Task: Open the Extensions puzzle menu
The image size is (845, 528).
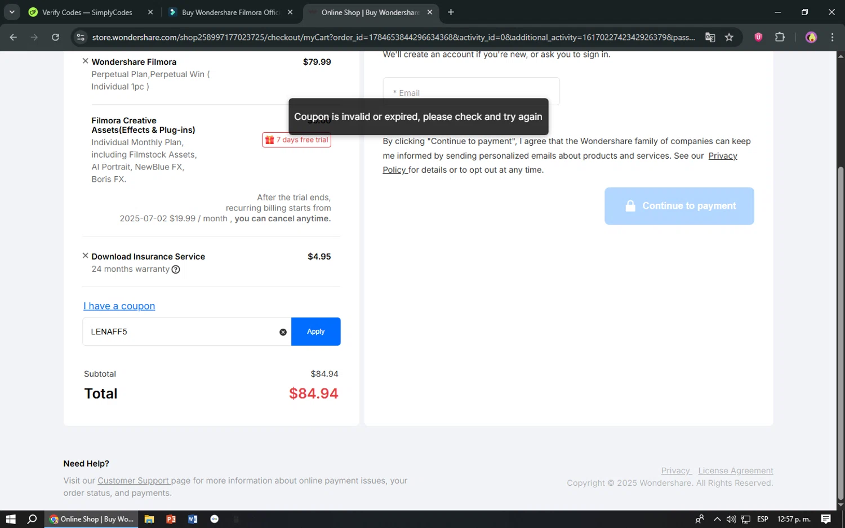Action: coord(780,37)
